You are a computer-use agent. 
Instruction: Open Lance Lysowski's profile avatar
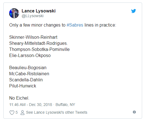[14, 13]
